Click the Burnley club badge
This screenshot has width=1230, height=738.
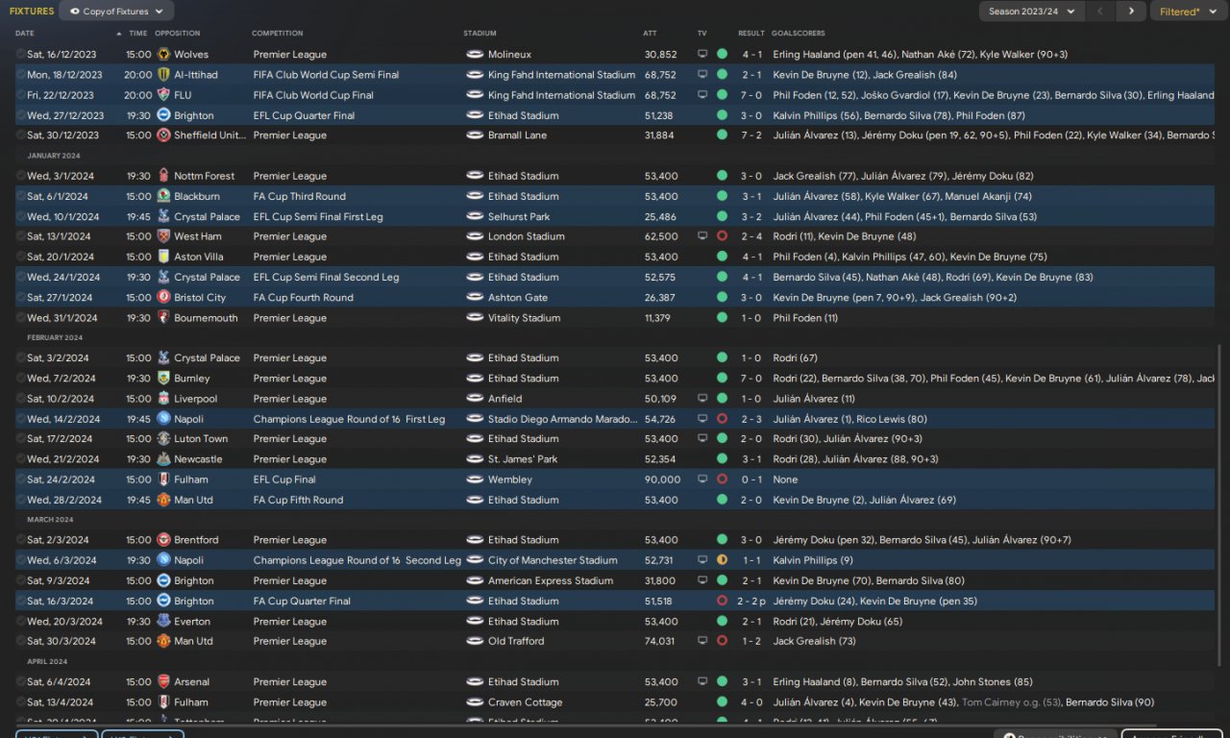point(163,379)
